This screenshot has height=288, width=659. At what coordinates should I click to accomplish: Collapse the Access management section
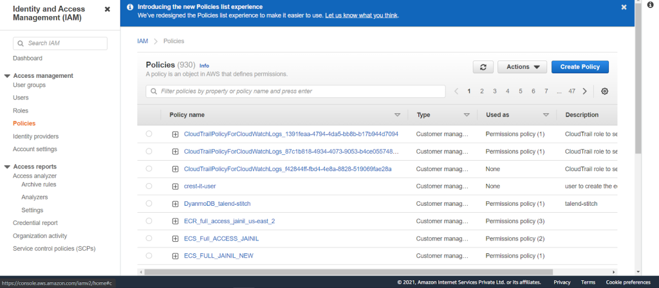[7, 76]
